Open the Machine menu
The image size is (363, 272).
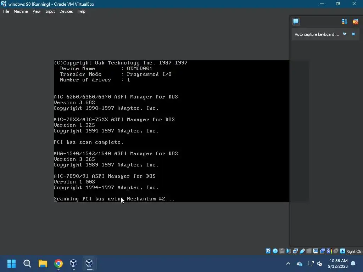(x=21, y=11)
